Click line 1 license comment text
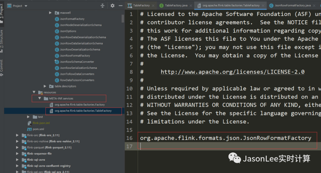 [x=230, y=14]
